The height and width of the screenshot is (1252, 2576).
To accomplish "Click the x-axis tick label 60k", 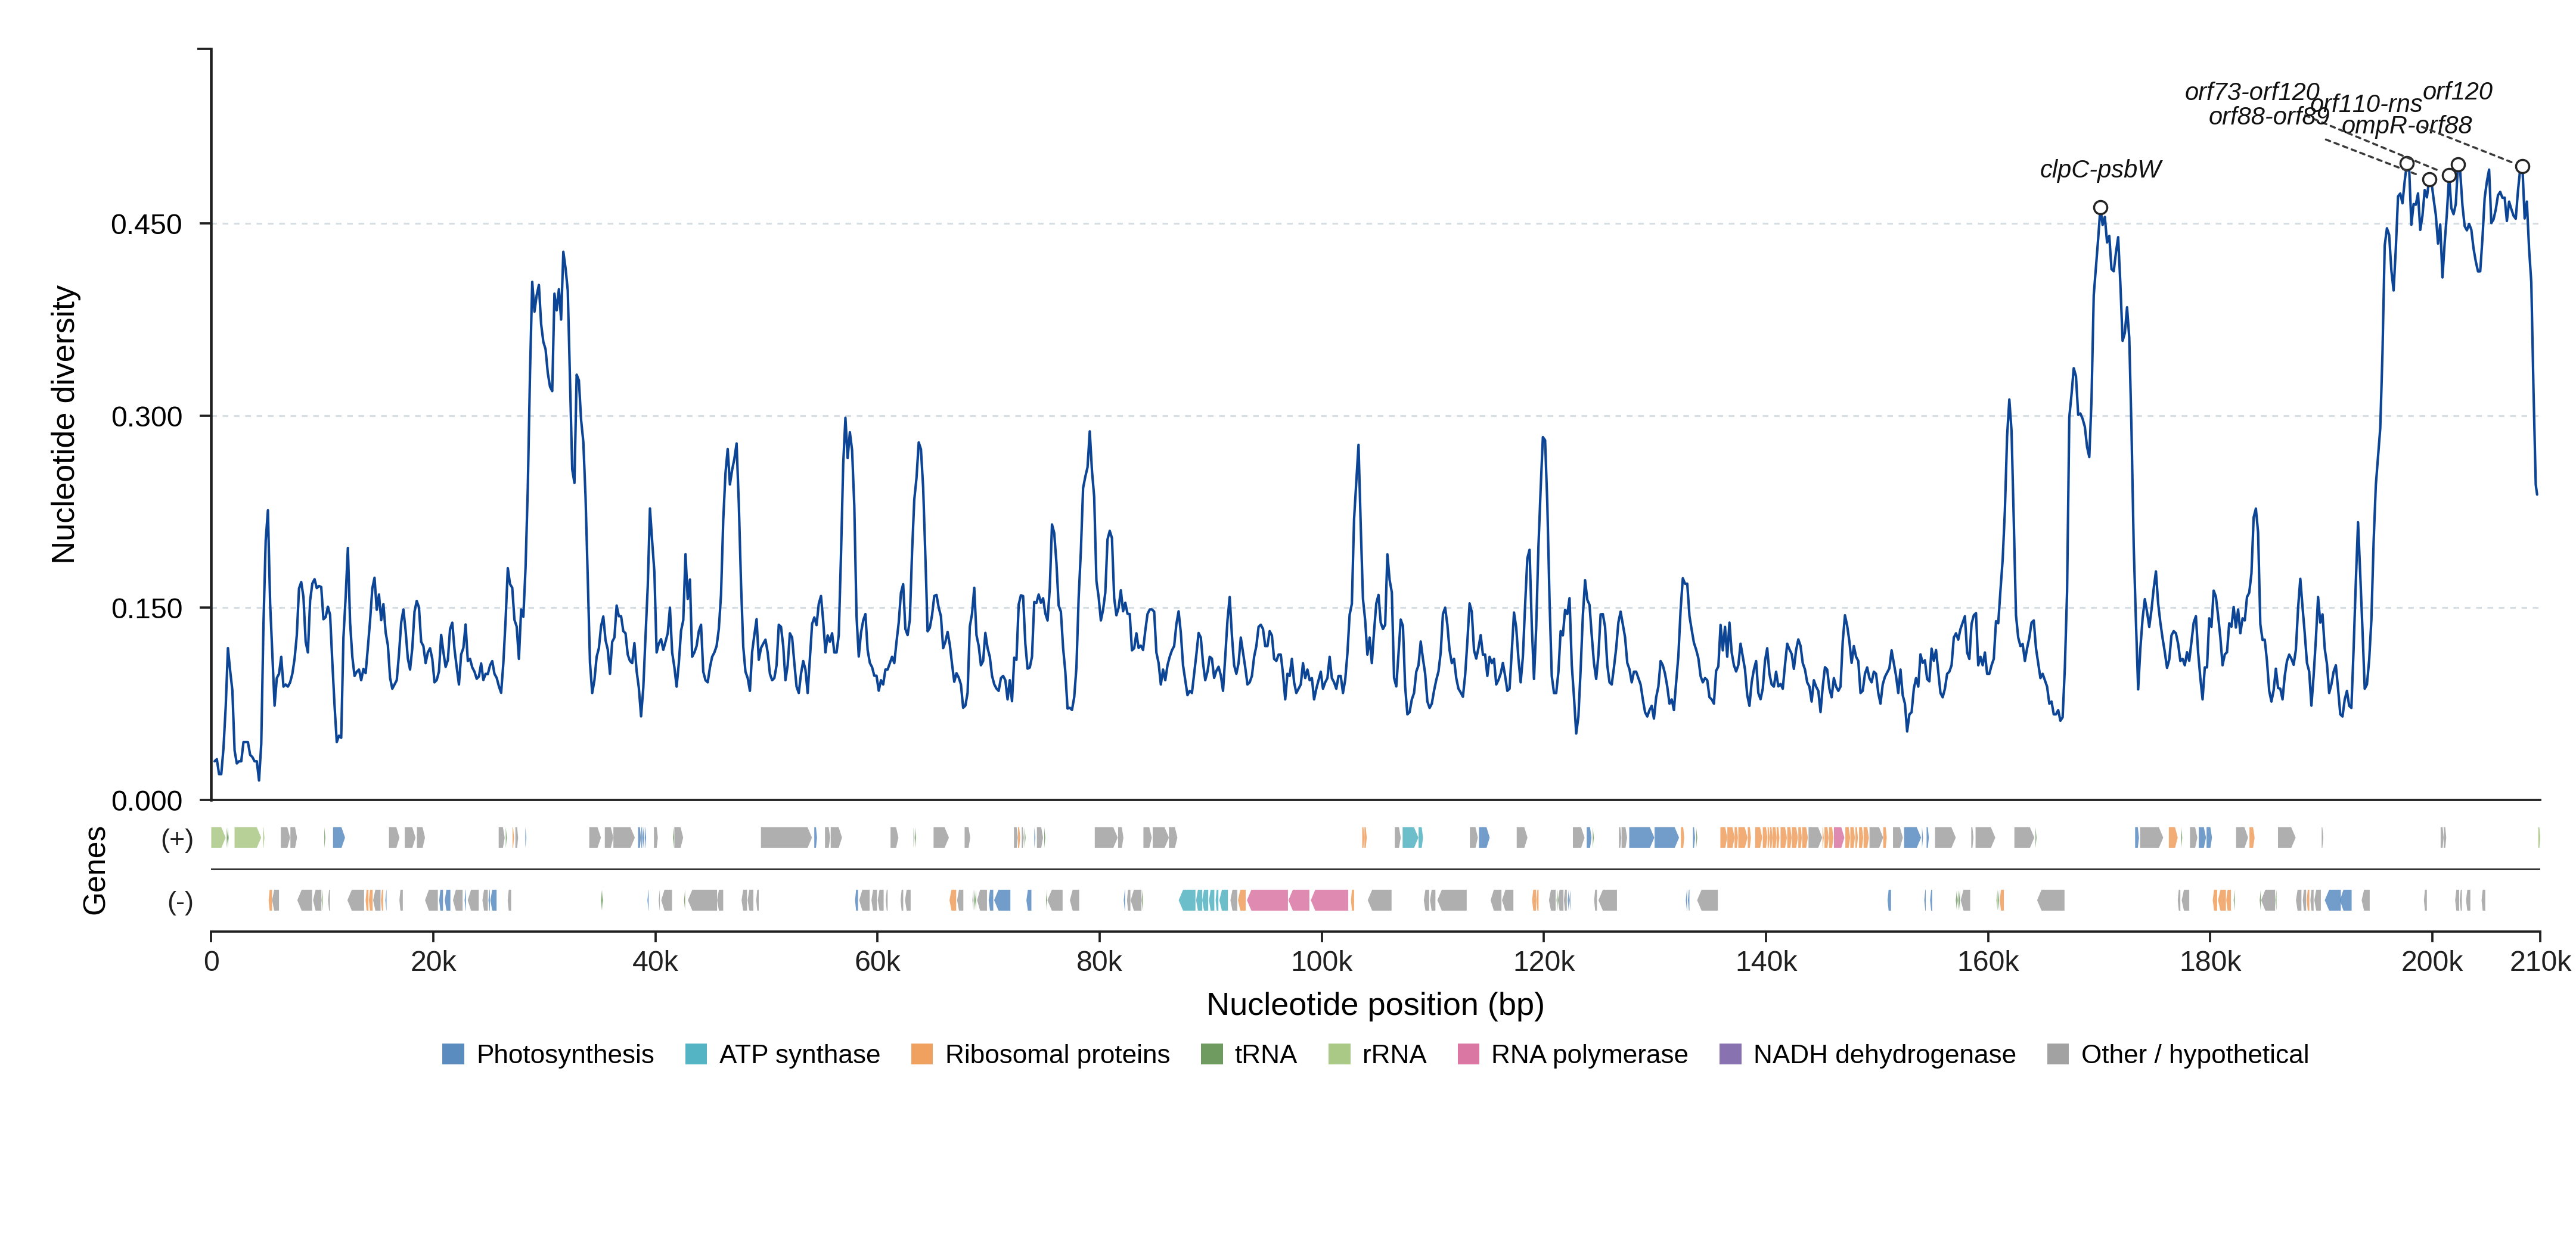I will tap(877, 961).
